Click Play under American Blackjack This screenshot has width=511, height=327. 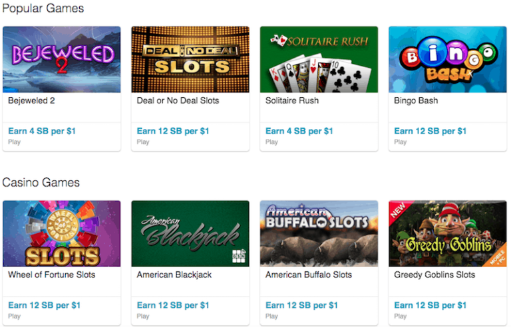(143, 316)
